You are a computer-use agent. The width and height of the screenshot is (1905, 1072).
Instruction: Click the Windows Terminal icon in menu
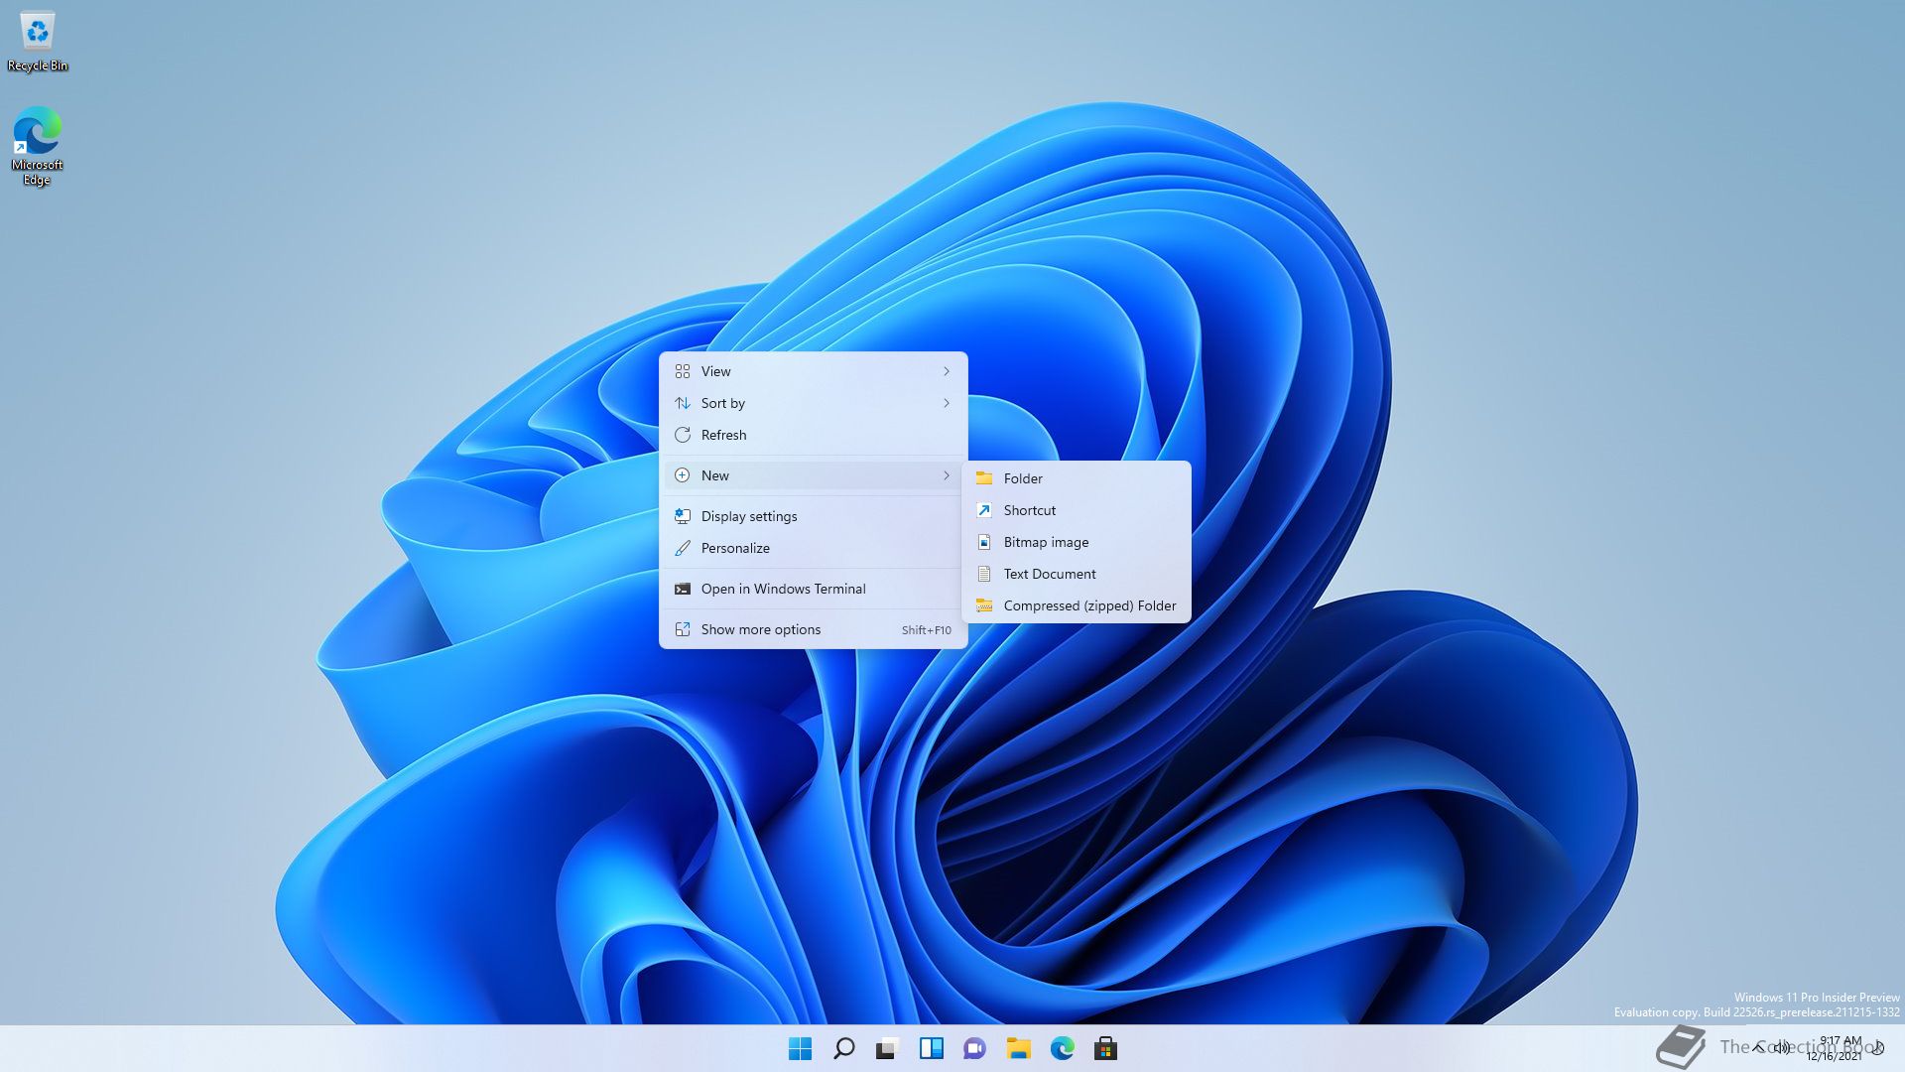click(683, 589)
